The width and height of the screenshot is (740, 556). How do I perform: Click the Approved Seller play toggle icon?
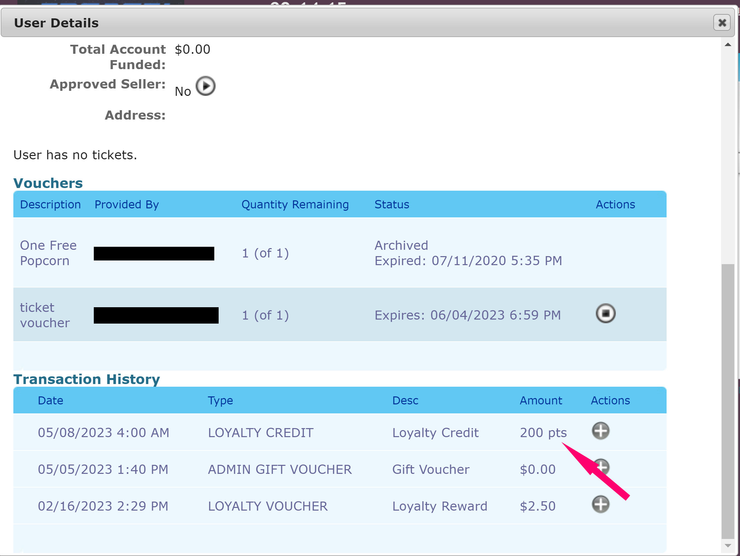pos(205,86)
